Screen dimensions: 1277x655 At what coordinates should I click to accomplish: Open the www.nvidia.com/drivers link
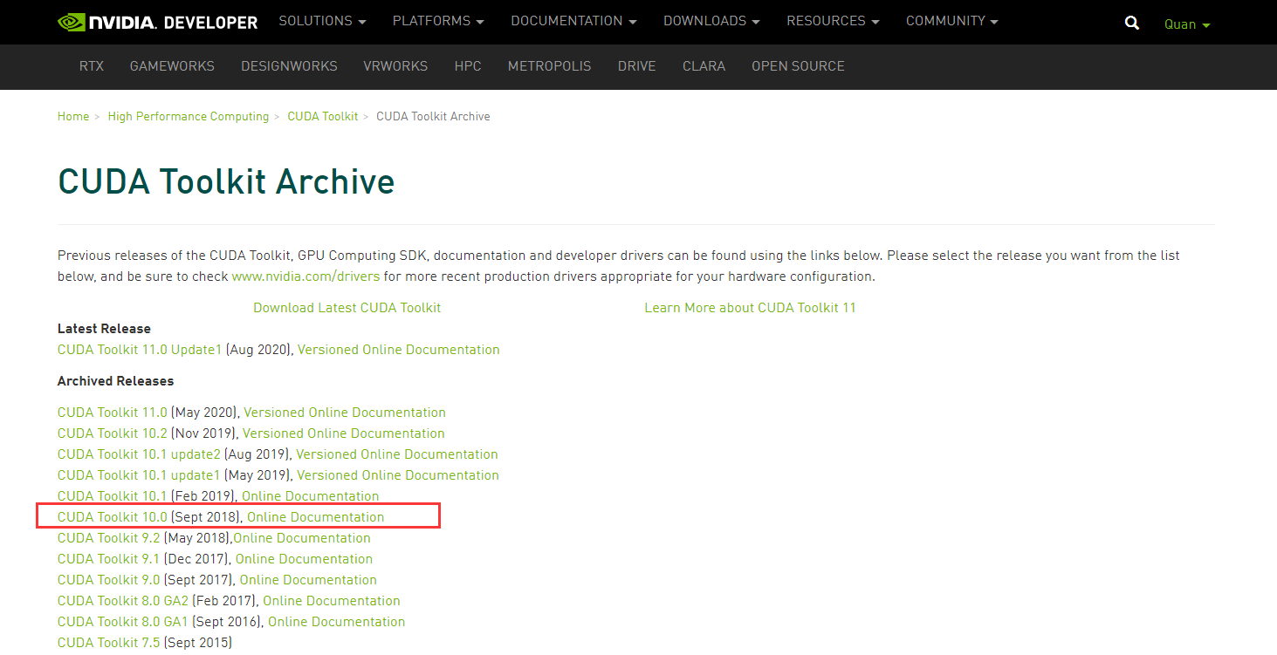click(x=306, y=276)
